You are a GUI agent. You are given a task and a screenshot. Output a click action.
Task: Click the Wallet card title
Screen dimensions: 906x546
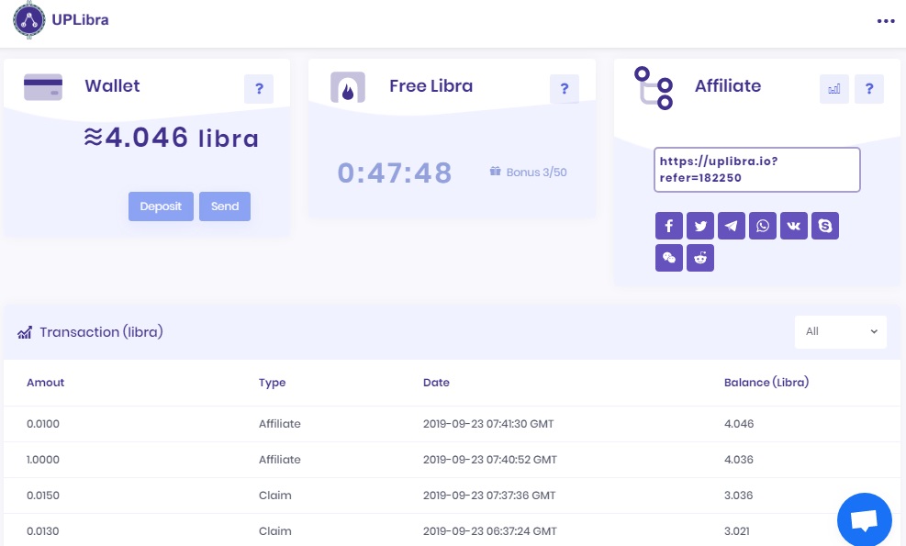(112, 86)
